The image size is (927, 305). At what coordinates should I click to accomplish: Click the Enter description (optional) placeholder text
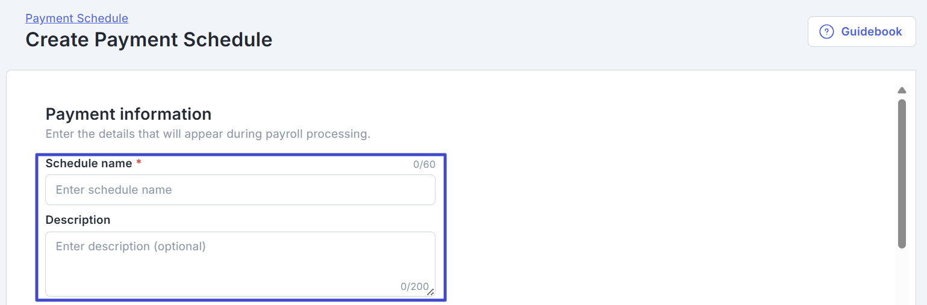point(131,246)
